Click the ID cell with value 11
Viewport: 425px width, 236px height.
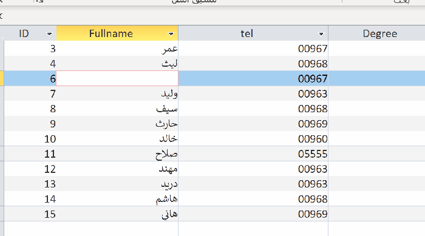click(30, 154)
